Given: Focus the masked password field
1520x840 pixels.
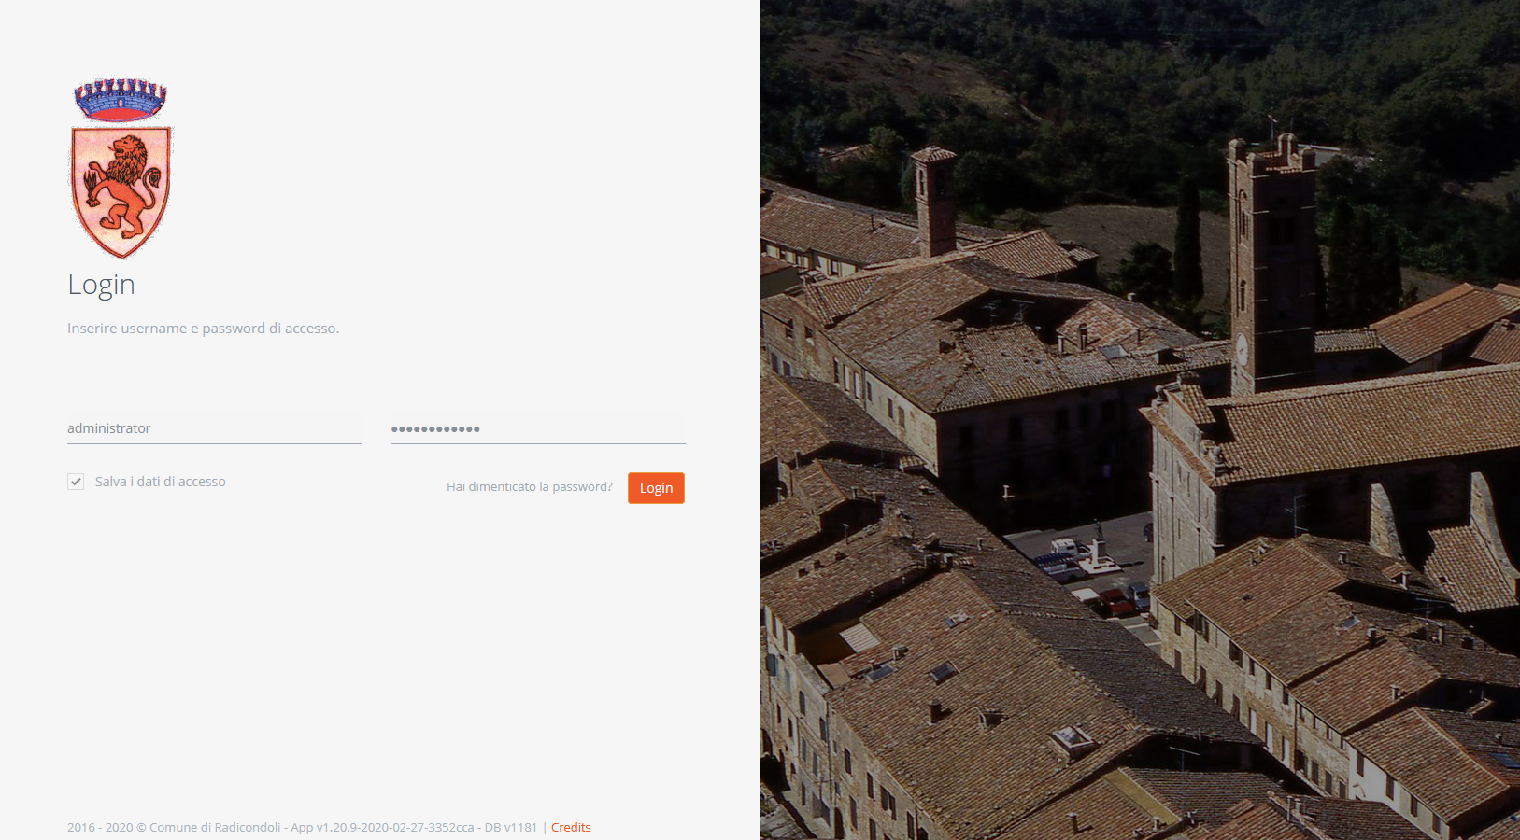Looking at the screenshot, I should (x=537, y=428).
